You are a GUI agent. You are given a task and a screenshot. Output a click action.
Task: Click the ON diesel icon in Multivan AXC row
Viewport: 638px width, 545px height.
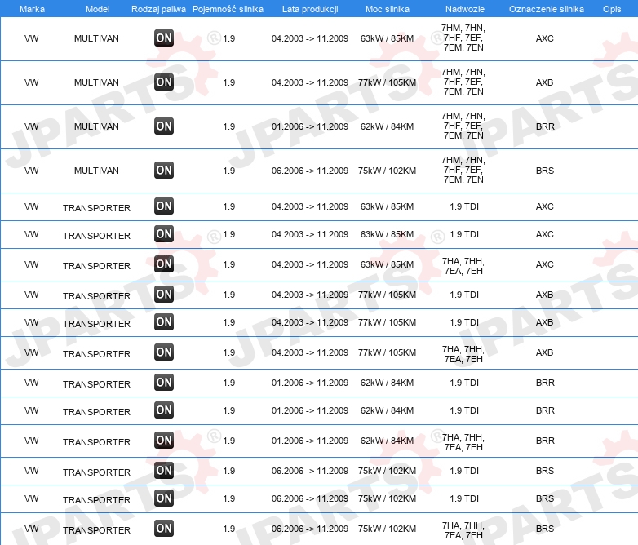click(164, 38)
